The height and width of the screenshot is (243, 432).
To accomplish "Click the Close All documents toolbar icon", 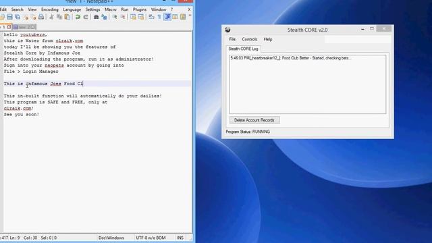I will tap(33, 17).
